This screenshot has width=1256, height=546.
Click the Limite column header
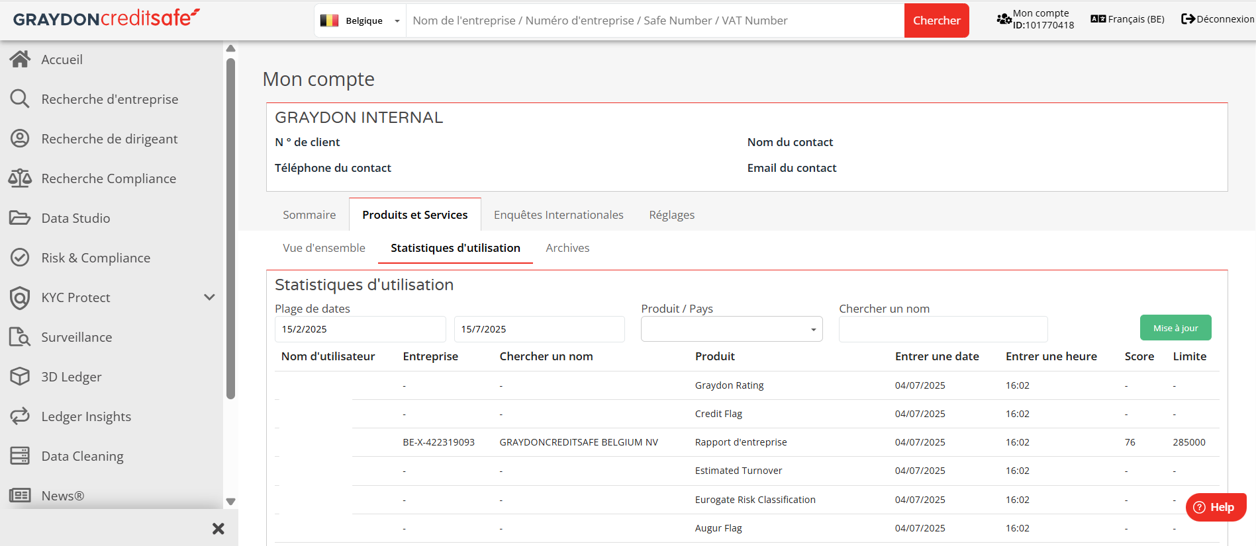[x=1189, y=356]
